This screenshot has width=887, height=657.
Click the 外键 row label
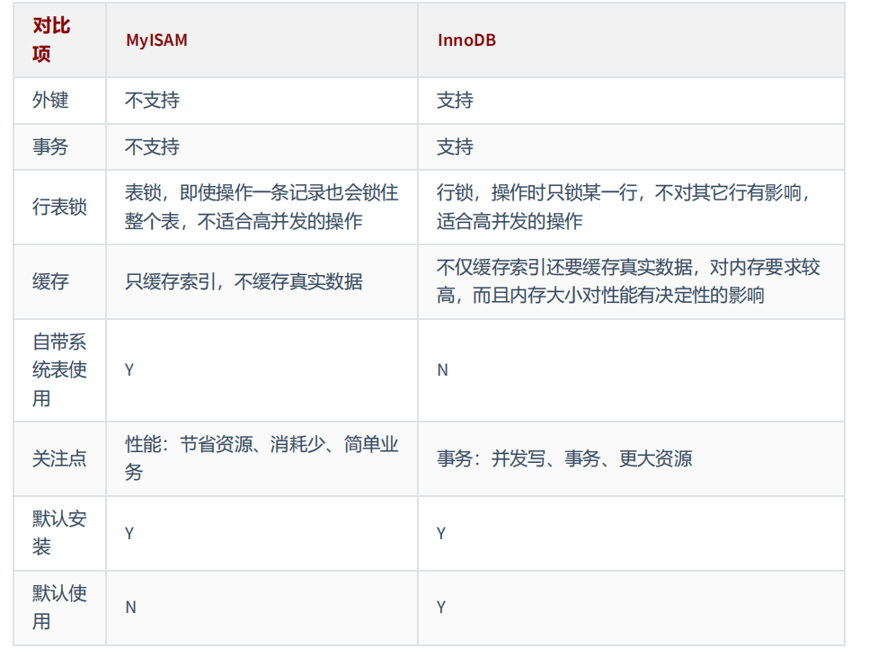[x=50, y=100]
